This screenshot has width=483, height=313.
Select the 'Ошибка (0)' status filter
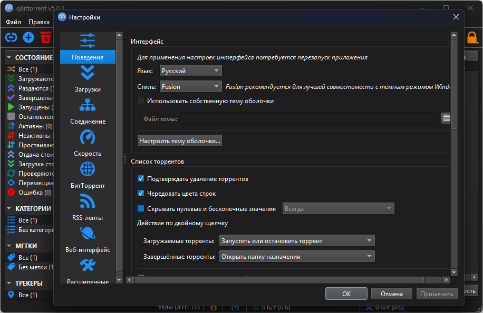[x=30, y=193]
